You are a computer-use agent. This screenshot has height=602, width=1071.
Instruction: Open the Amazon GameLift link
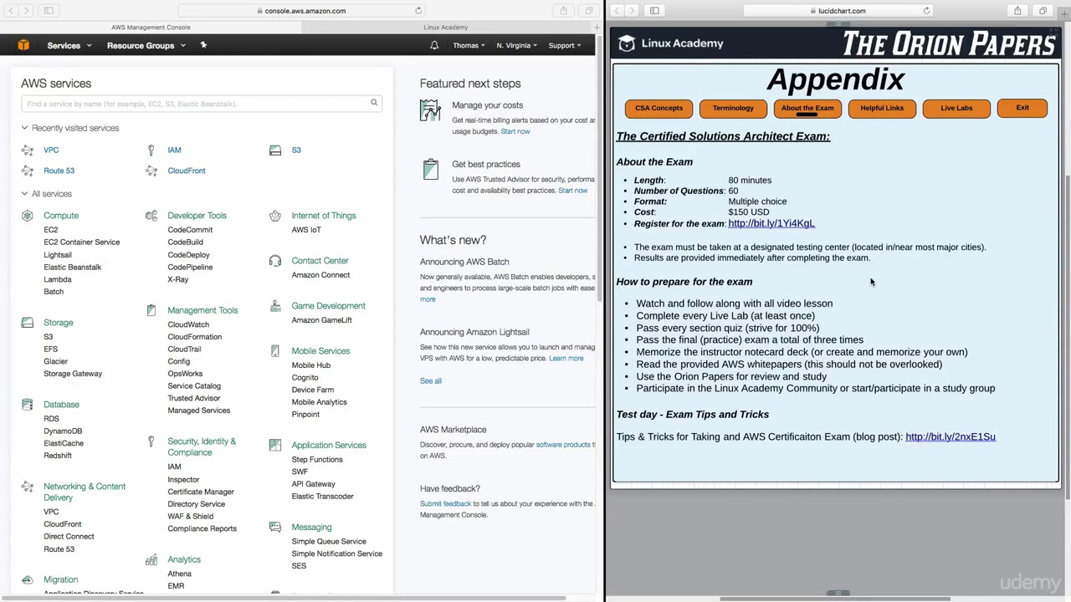[321, 320]
